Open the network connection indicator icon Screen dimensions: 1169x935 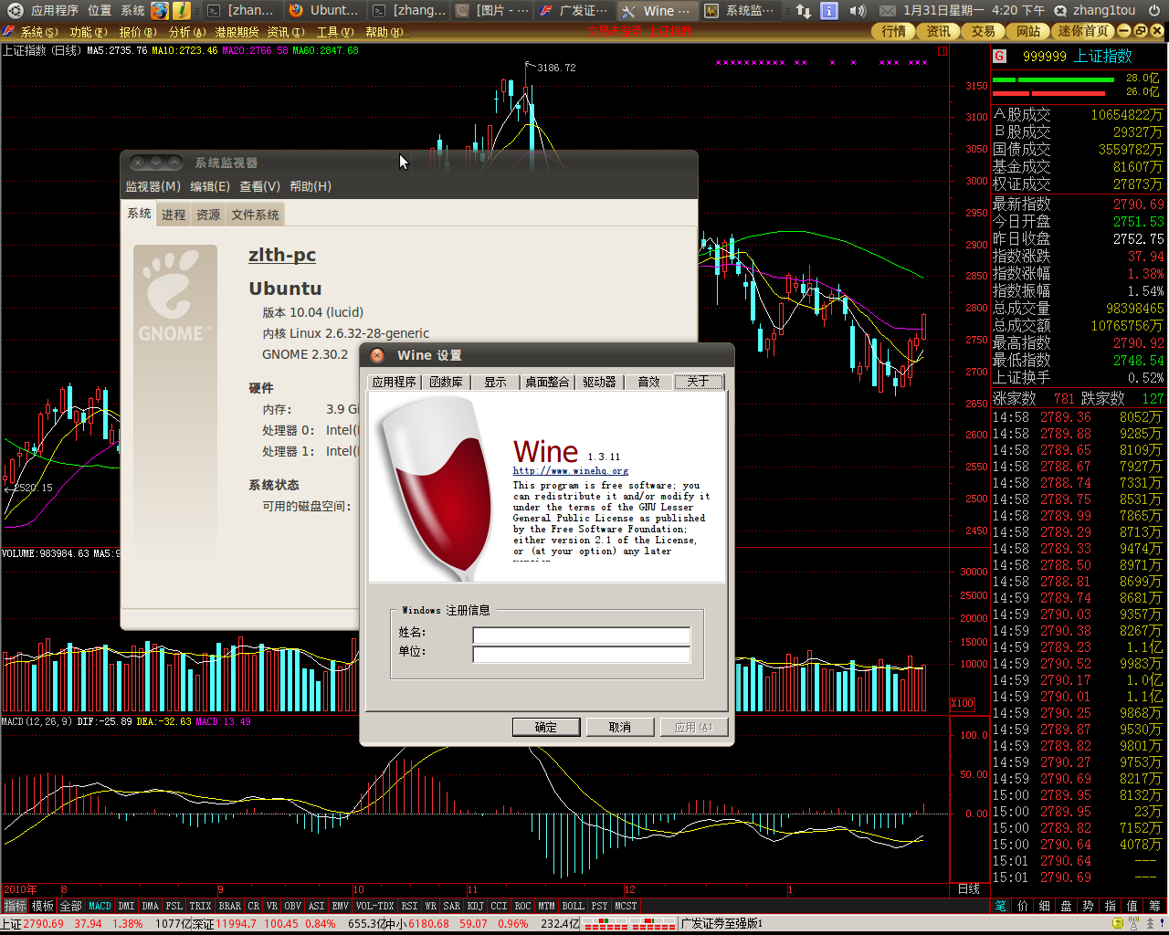803,10
